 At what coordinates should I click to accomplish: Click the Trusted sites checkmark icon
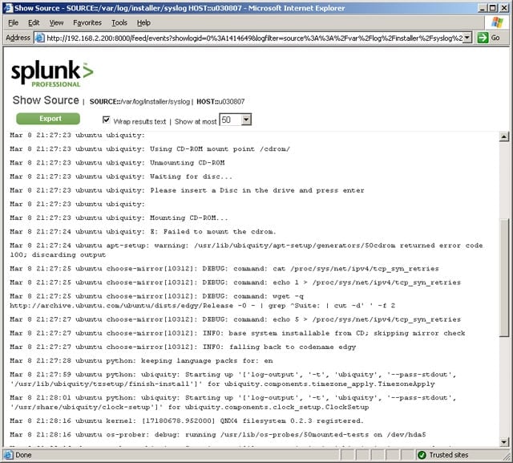(x=422, y=455)
